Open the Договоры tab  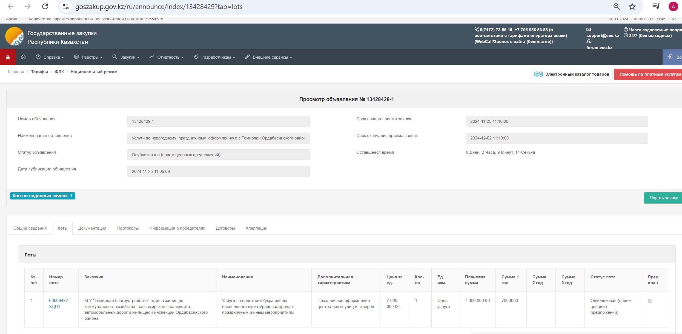pyautogui.click(x=225, y=228)
